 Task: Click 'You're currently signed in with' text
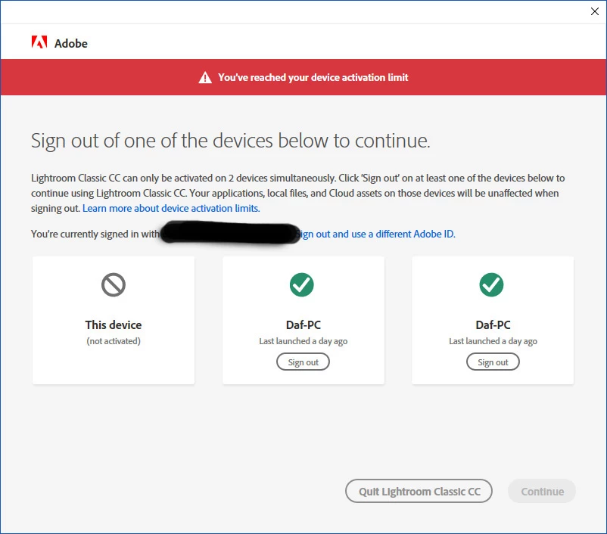95,234
